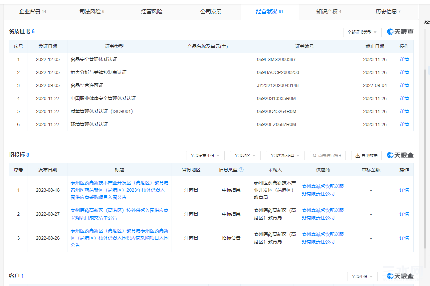
Task: Switch to the 经营风险 tab
Action: coord(152,12)
